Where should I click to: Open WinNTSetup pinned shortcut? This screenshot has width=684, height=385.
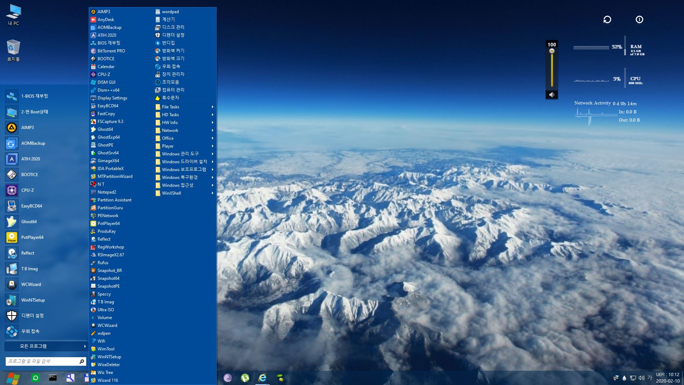pyautogui.click(x=46, y=300)
